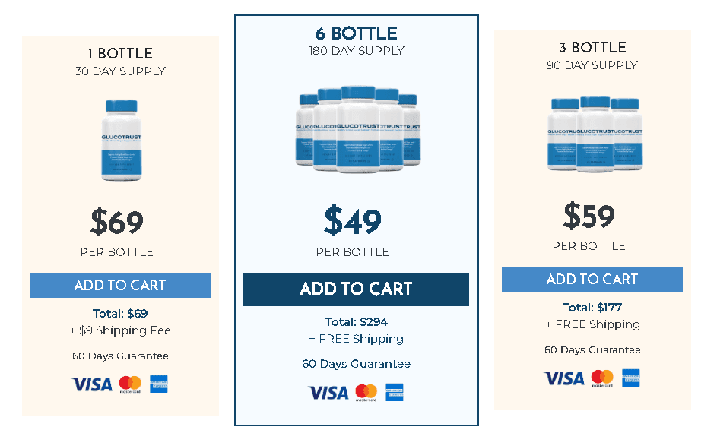
Task: Click Mastercard icon under 6 Bottle package
Action: coord(366,393)
